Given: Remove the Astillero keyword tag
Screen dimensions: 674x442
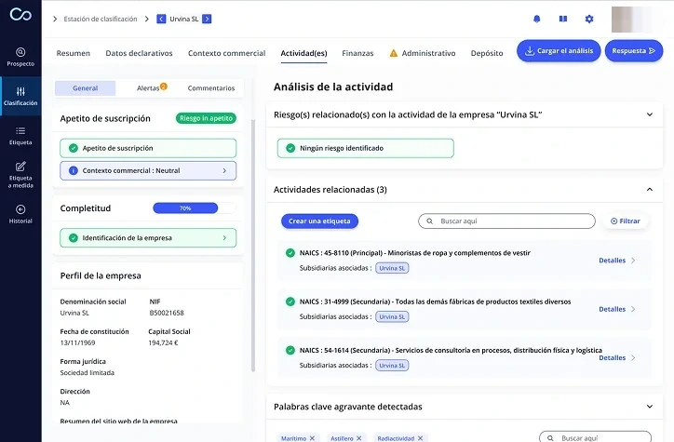Looking at the screenshot, I should click(x=359, y=438).
